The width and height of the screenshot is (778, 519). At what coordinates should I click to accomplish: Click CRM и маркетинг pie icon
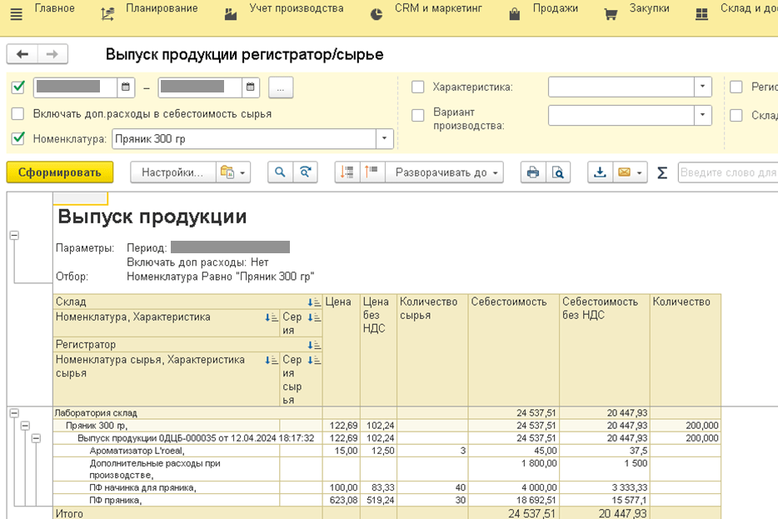[x=377, y=14]
